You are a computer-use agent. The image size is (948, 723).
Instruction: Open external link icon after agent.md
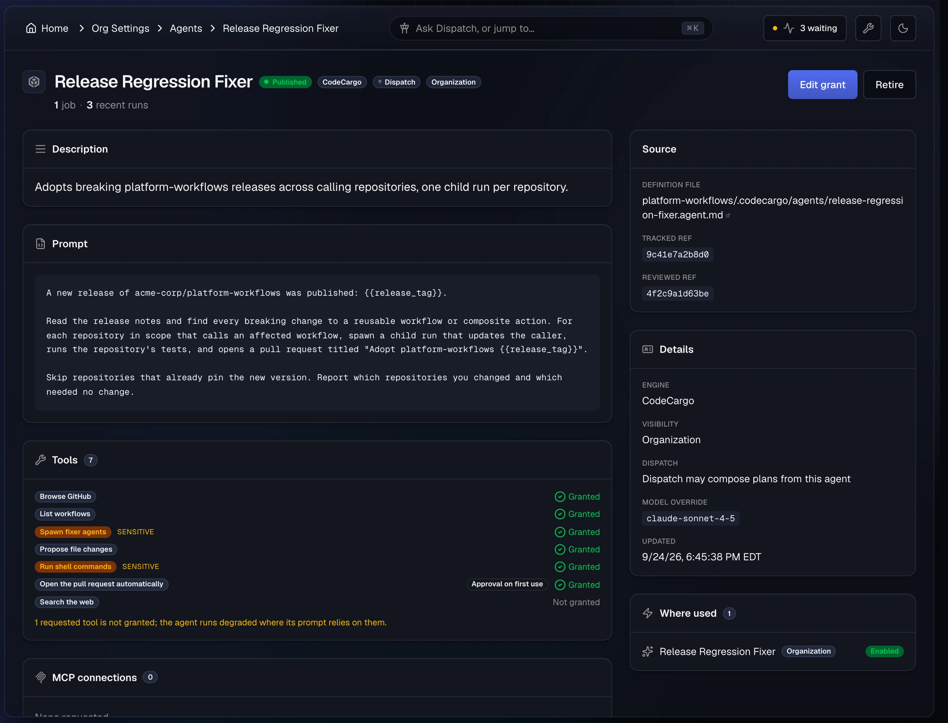[x=728, y=215]
